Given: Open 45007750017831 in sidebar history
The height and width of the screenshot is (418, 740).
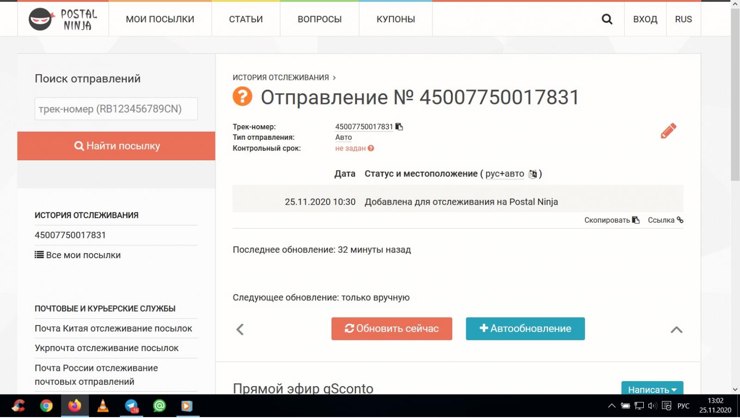Looking at the screenshot, I should tap(70, 235).
